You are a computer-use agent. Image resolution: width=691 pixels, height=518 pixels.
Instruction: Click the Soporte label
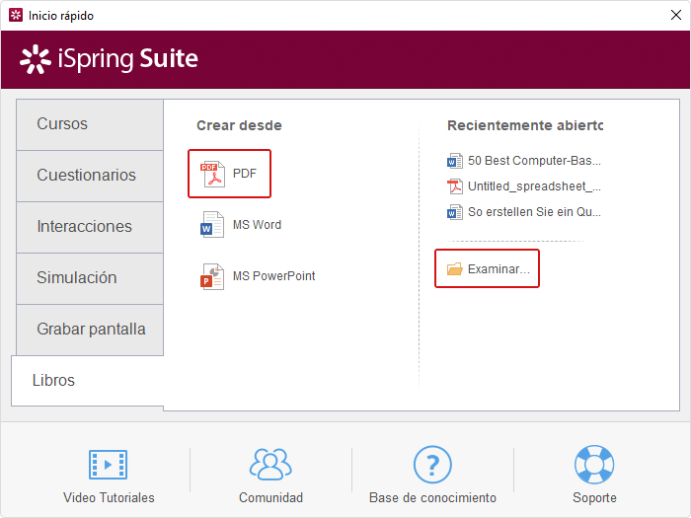coord(594,497)
